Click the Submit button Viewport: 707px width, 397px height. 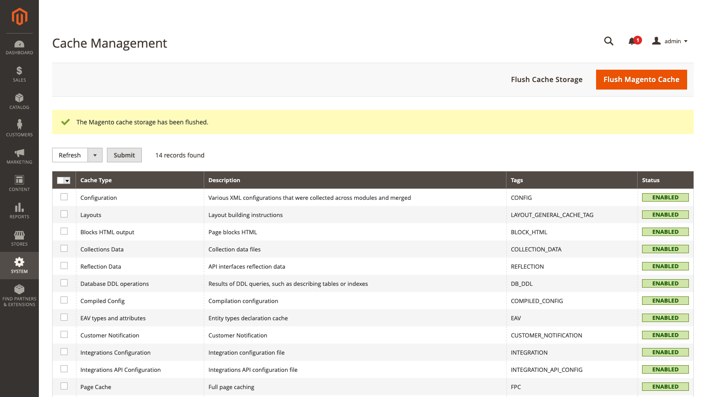point(124,155)
